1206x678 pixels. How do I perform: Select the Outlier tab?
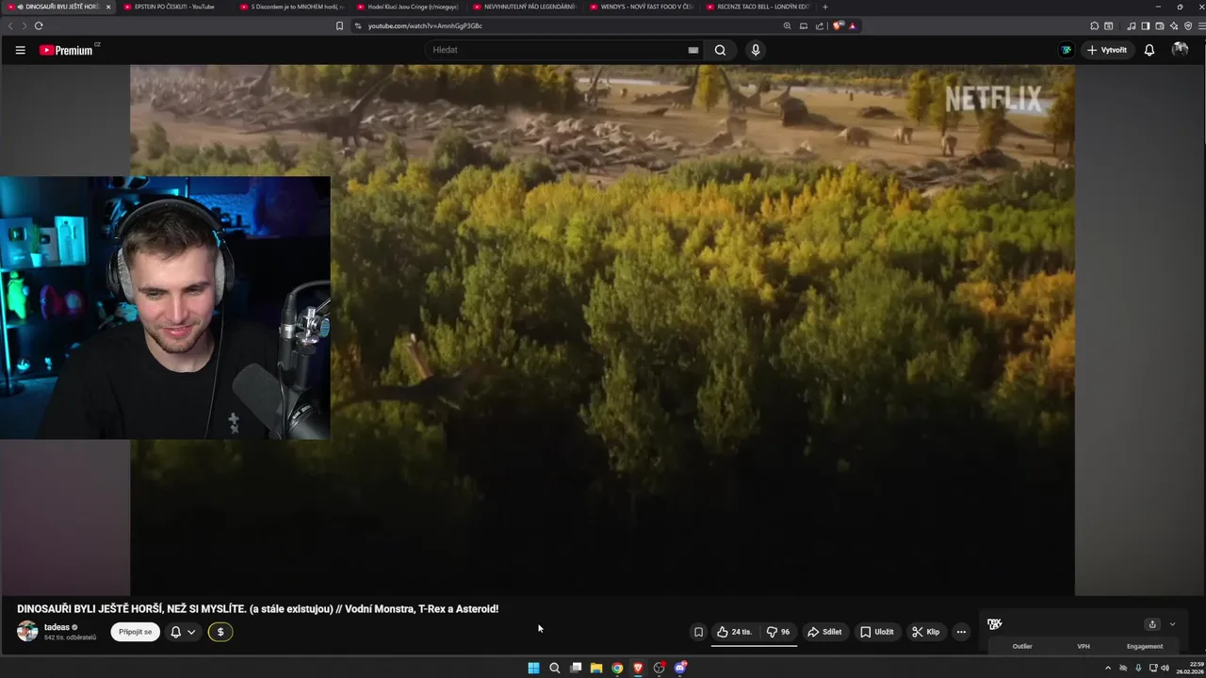(1022, 646)
